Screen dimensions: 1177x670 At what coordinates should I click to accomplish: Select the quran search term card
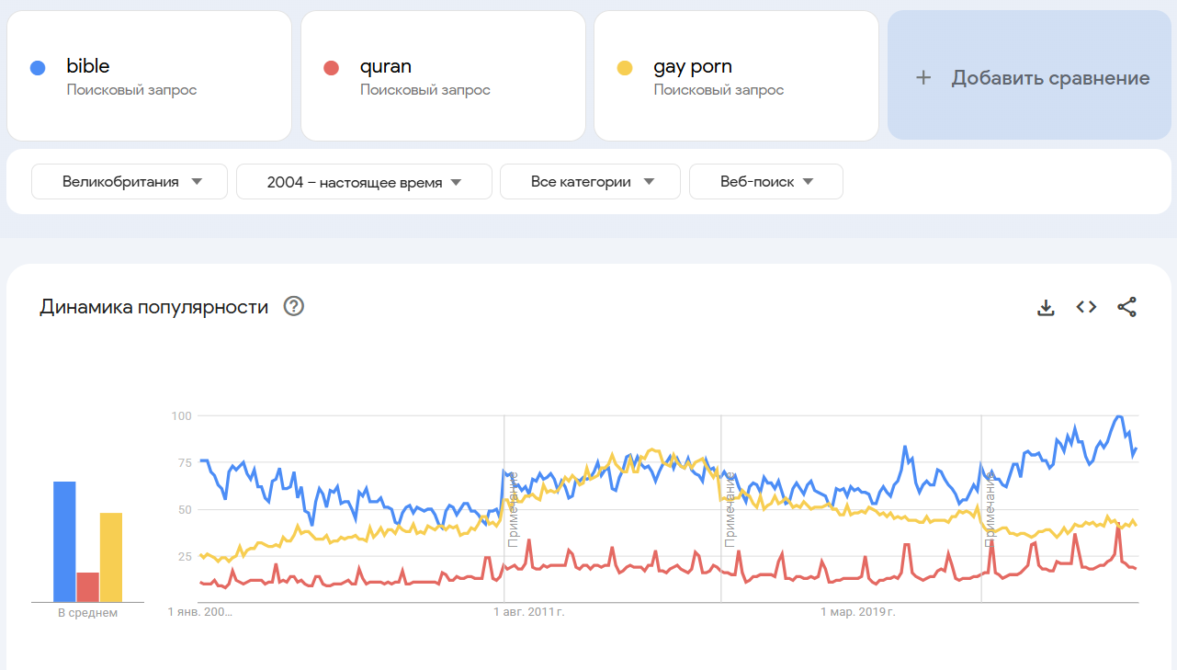coord(443,76)
